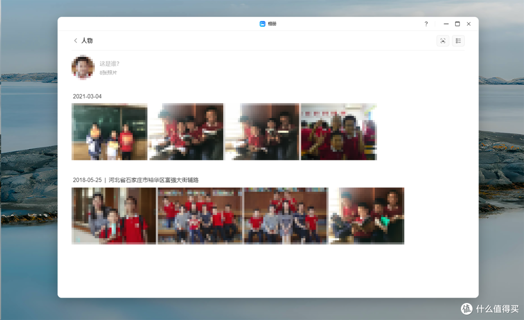Minimize the 相册 window

tap(446, 24)
